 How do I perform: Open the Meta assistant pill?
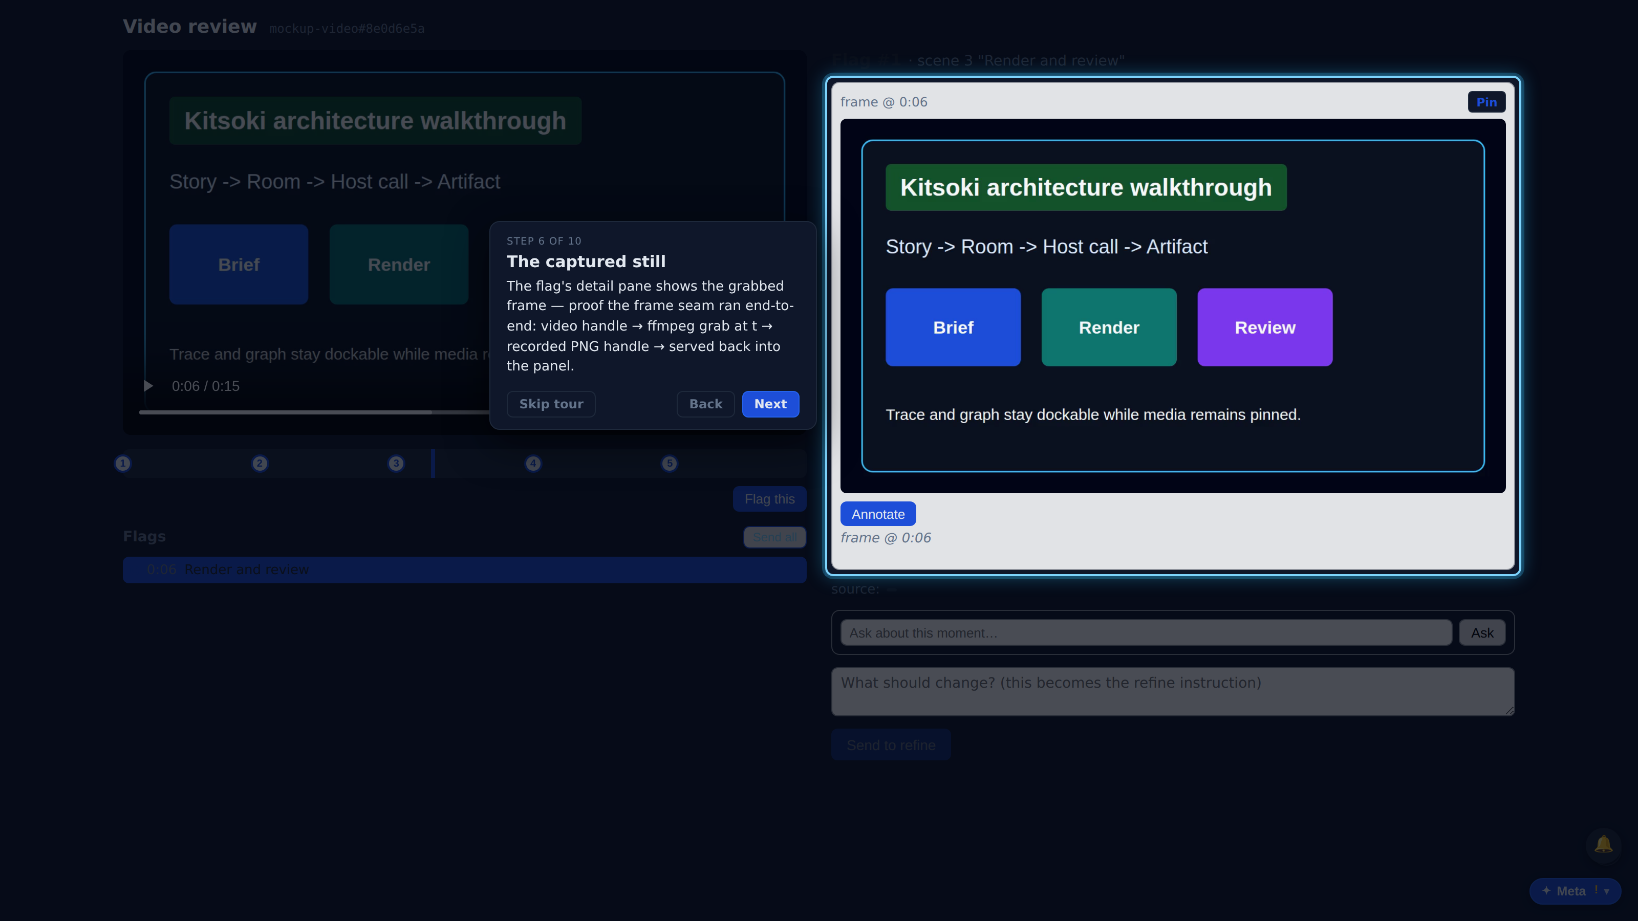pyautogui.click(x=1575, y=891)
